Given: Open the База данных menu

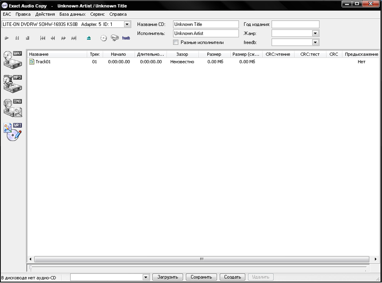Looking at the screenshot, I should click(72, 14).
